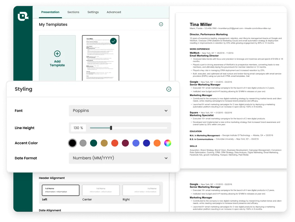Choose the dark green accent color
The width and height of the screenshot is (295, 222).
point(93,143)
